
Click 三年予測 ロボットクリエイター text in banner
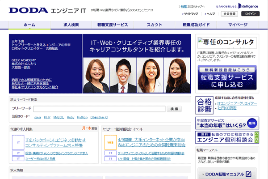click(x=41, y=45)
